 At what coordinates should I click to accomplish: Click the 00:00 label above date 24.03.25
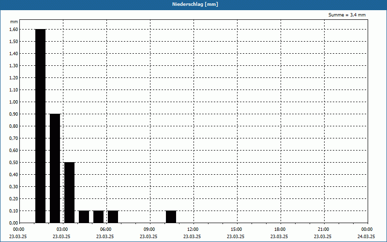click(367, 229)
